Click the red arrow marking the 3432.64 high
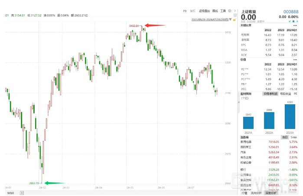 (x=154, y=26)
